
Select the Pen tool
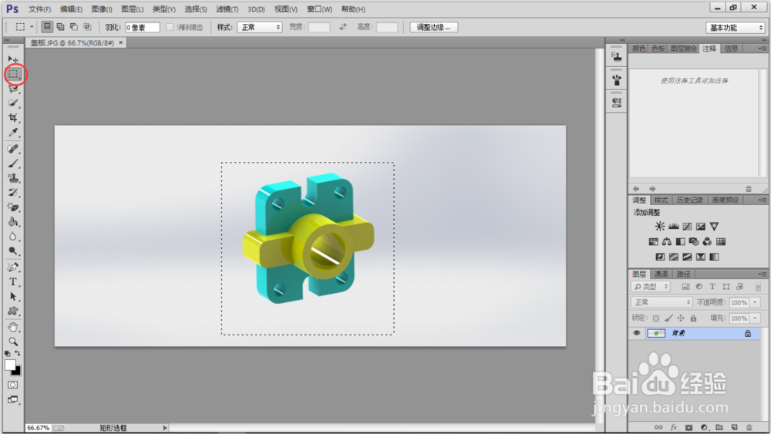pos(13,267)
